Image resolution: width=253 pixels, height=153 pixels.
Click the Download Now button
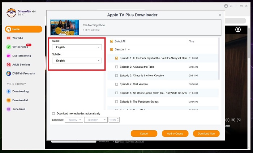point(206,134)
